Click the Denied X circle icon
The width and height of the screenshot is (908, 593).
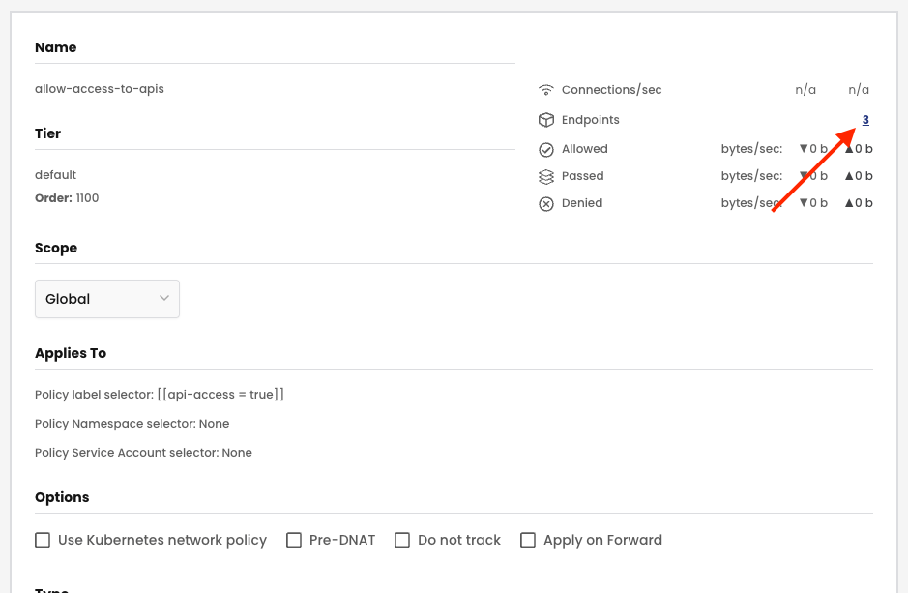(x=546, y=203)
